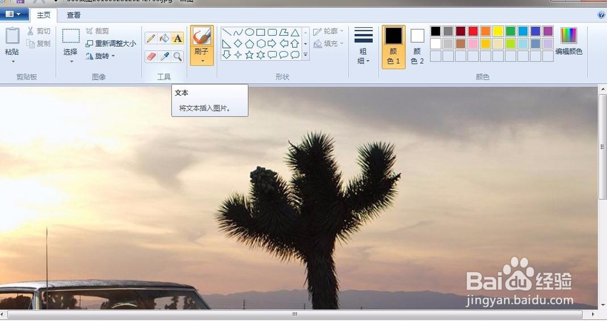The height and width of the screenshot is (321, 607).
Task: Choose the Rounded rectangle shape
Action: (x=272, y=32)
